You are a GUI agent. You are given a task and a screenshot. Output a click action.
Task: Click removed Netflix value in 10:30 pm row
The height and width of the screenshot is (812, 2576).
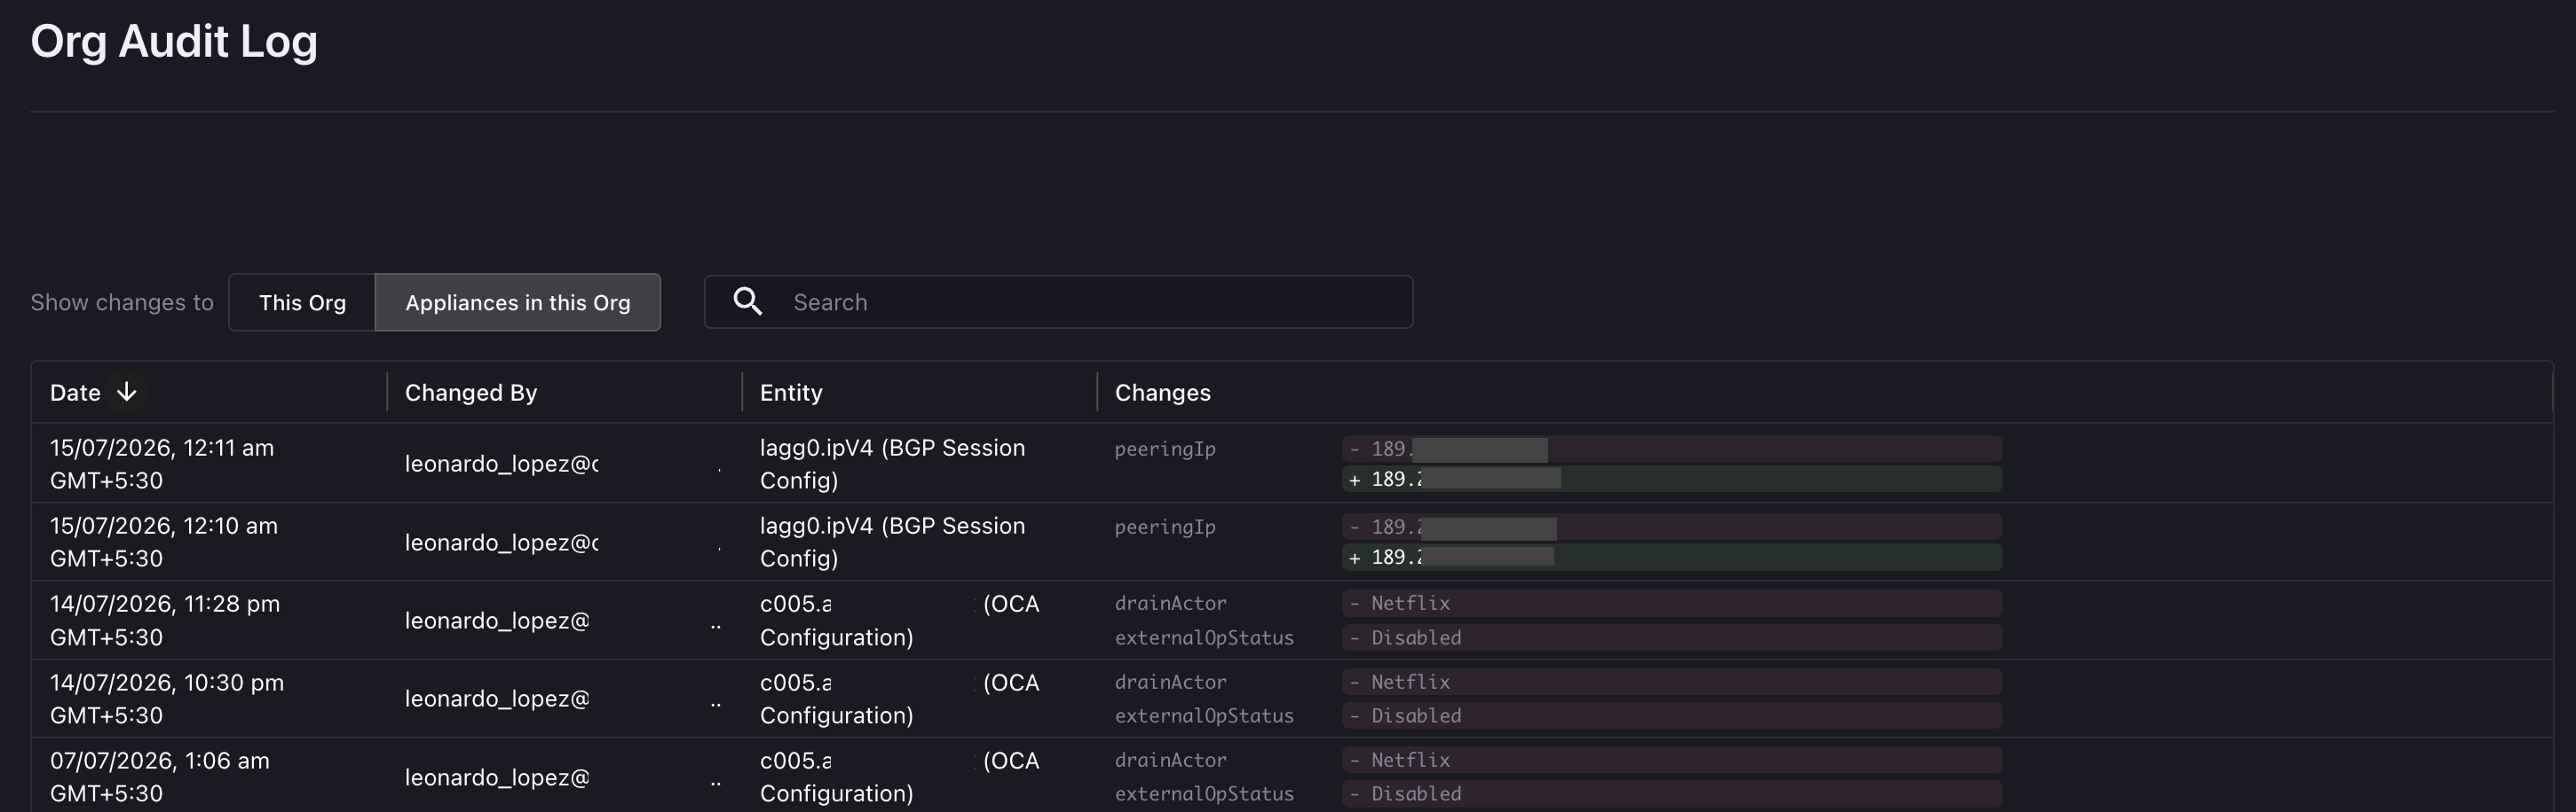coord(1672,683)
